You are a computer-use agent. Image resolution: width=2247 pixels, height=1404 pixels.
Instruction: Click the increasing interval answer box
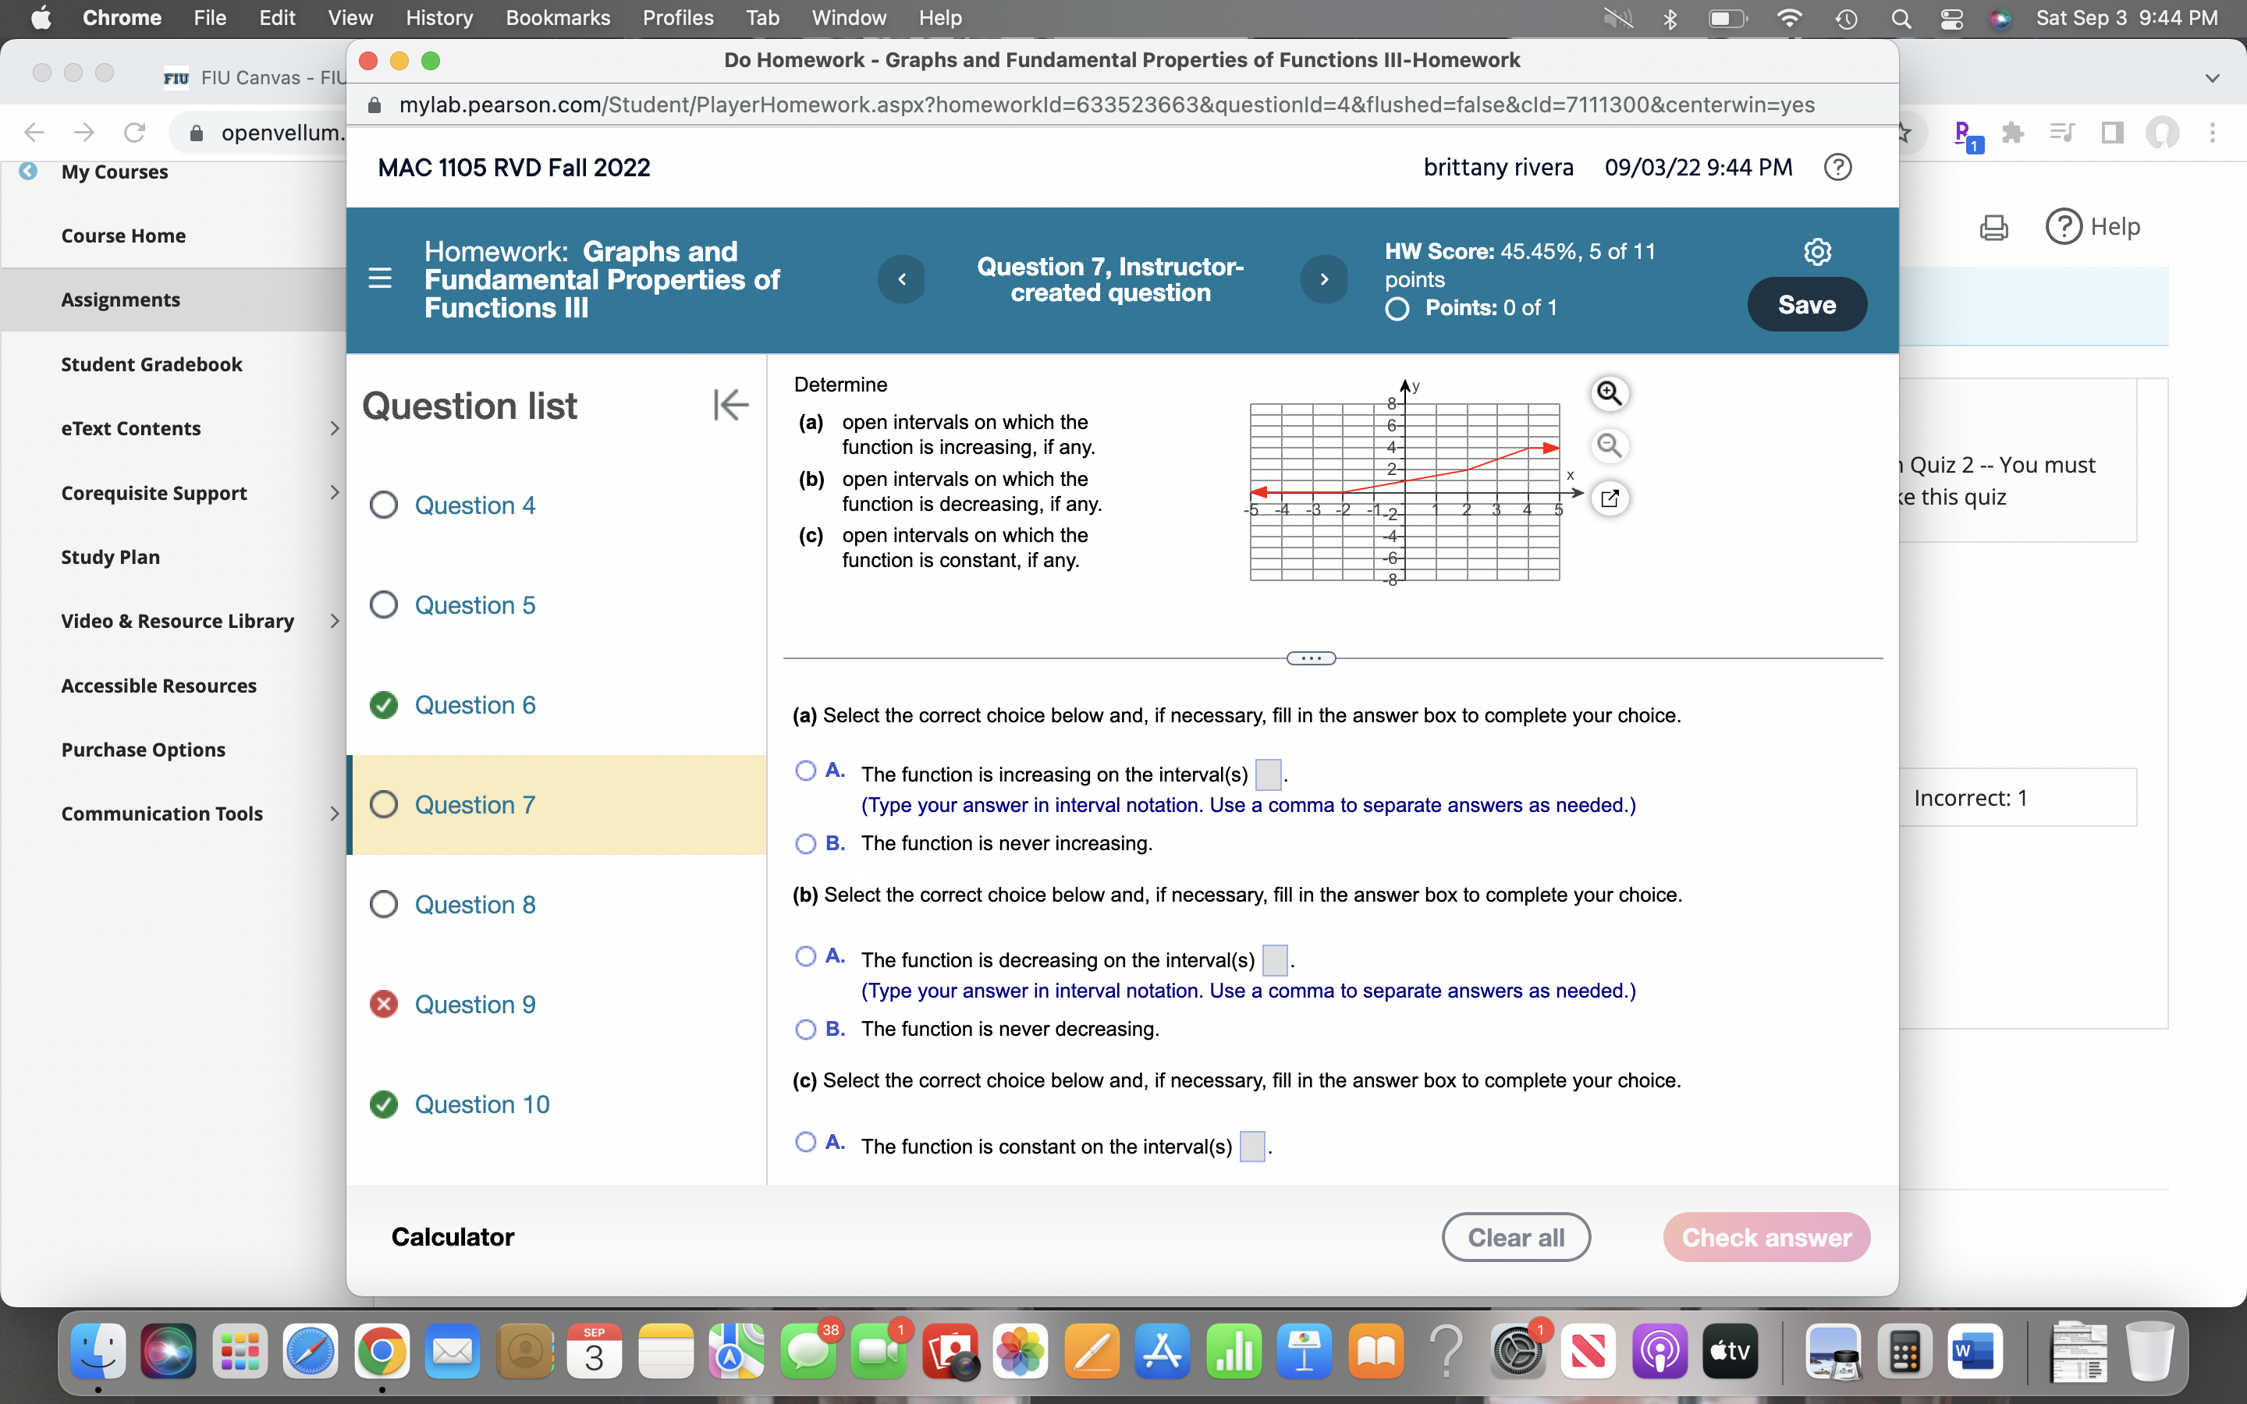click(1267, 774)
